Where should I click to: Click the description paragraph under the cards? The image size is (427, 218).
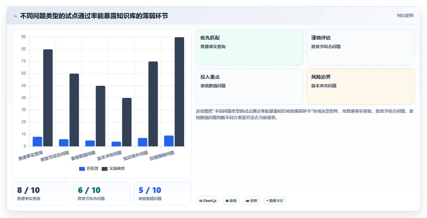point(305,114)
